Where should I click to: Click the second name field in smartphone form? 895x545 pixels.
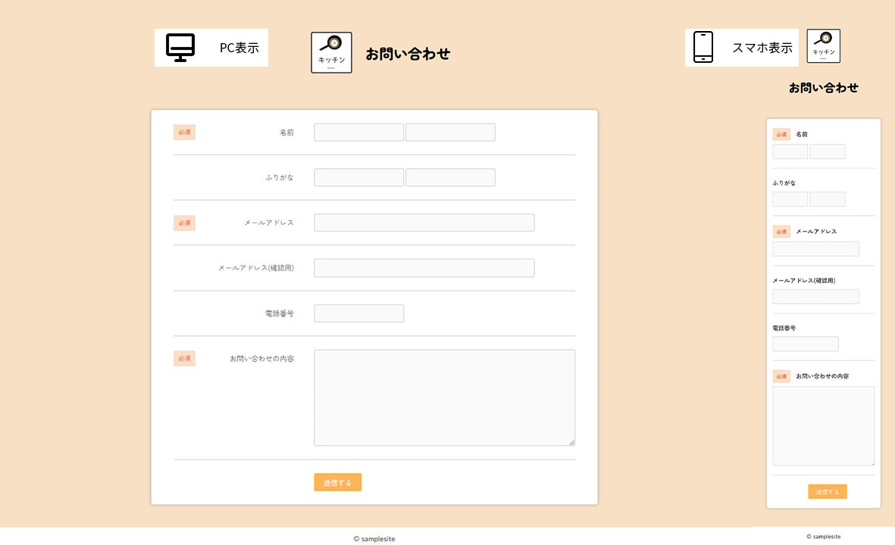point(828,151)
